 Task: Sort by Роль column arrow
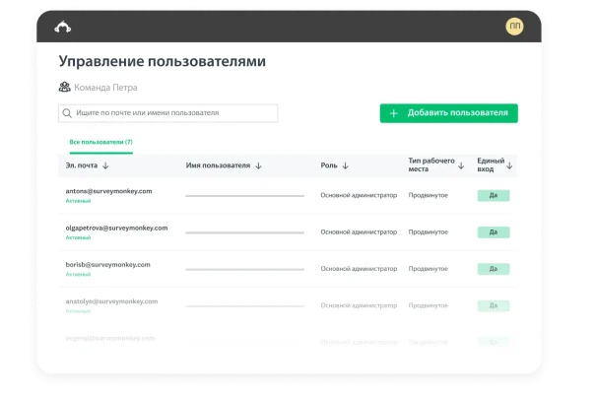[346, 165]
